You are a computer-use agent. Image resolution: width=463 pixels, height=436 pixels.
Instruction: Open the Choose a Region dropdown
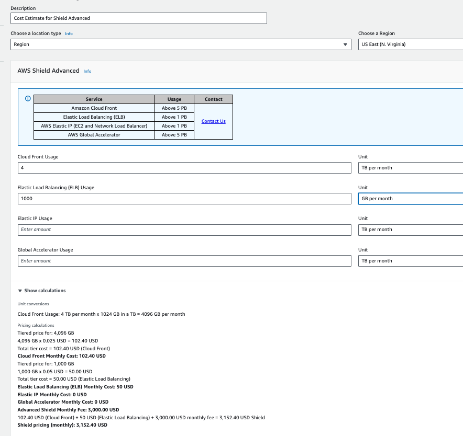(x=411, y=44)
